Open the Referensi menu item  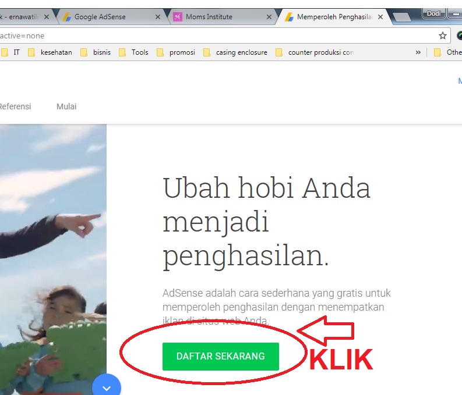pos(15,106)
